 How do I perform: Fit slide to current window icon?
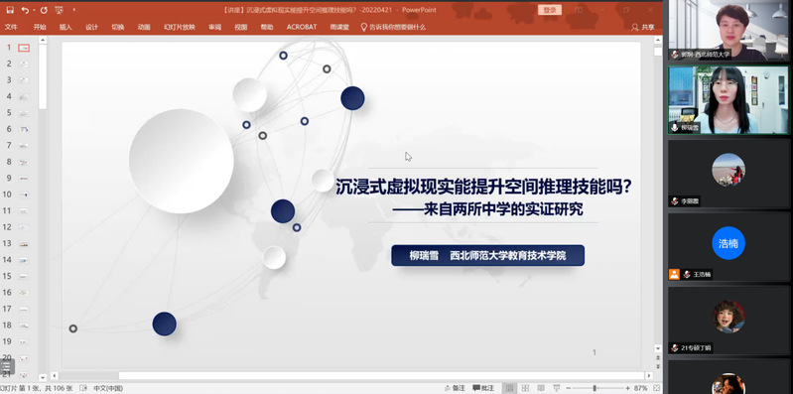tap(658, 388)
